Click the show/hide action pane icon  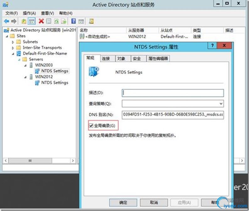tap(81, 21)
